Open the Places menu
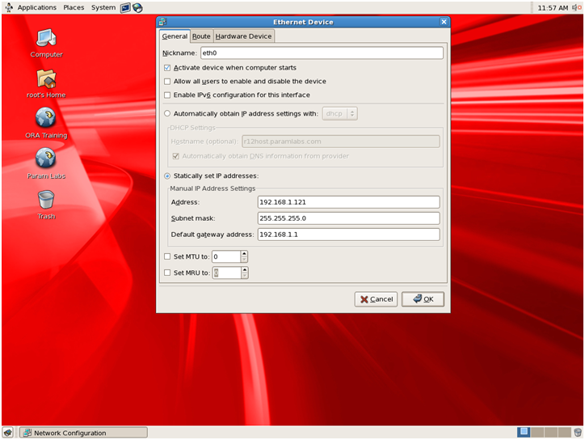Screen dimensions: 585x440 [x=74, y=7]
